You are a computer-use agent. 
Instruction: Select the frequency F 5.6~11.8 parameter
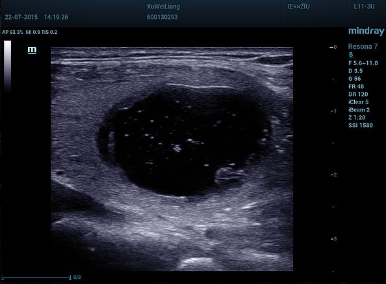363,63
